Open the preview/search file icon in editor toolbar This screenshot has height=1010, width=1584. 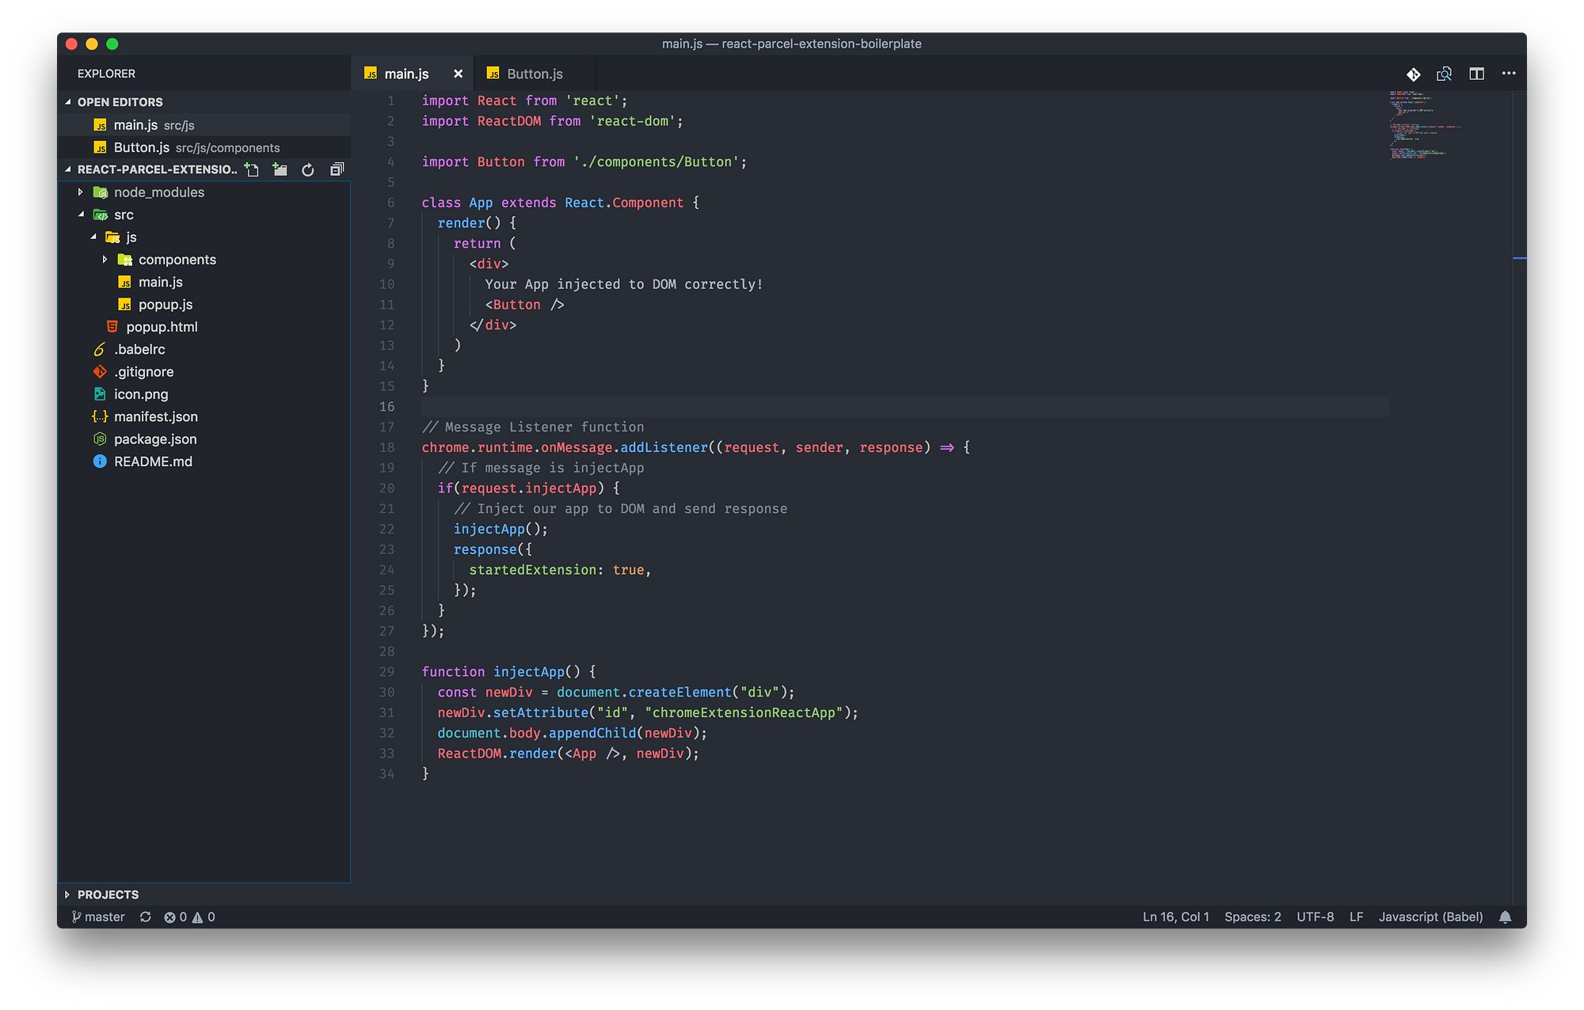1444,74
